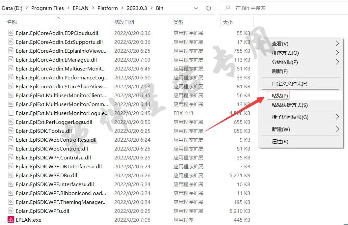This screenshot has width=348, height=225.
Task: Click the file icon of Eplan.EplSDK.WPFu.dll
Action: pyautogui.click(x=11, y=211)
